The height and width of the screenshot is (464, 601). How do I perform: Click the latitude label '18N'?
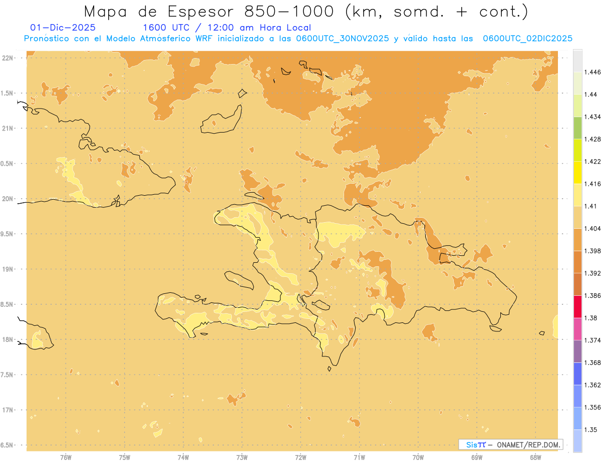pyautogui.click(x=7, y=339)
